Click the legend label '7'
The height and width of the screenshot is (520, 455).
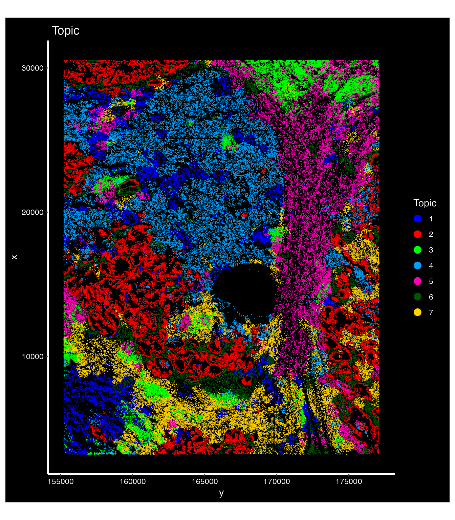[x=431, y=313]
